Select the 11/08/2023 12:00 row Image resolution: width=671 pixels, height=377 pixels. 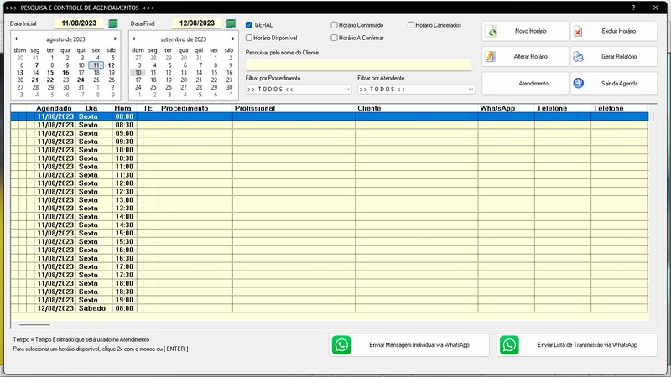(x=330, y=183)
